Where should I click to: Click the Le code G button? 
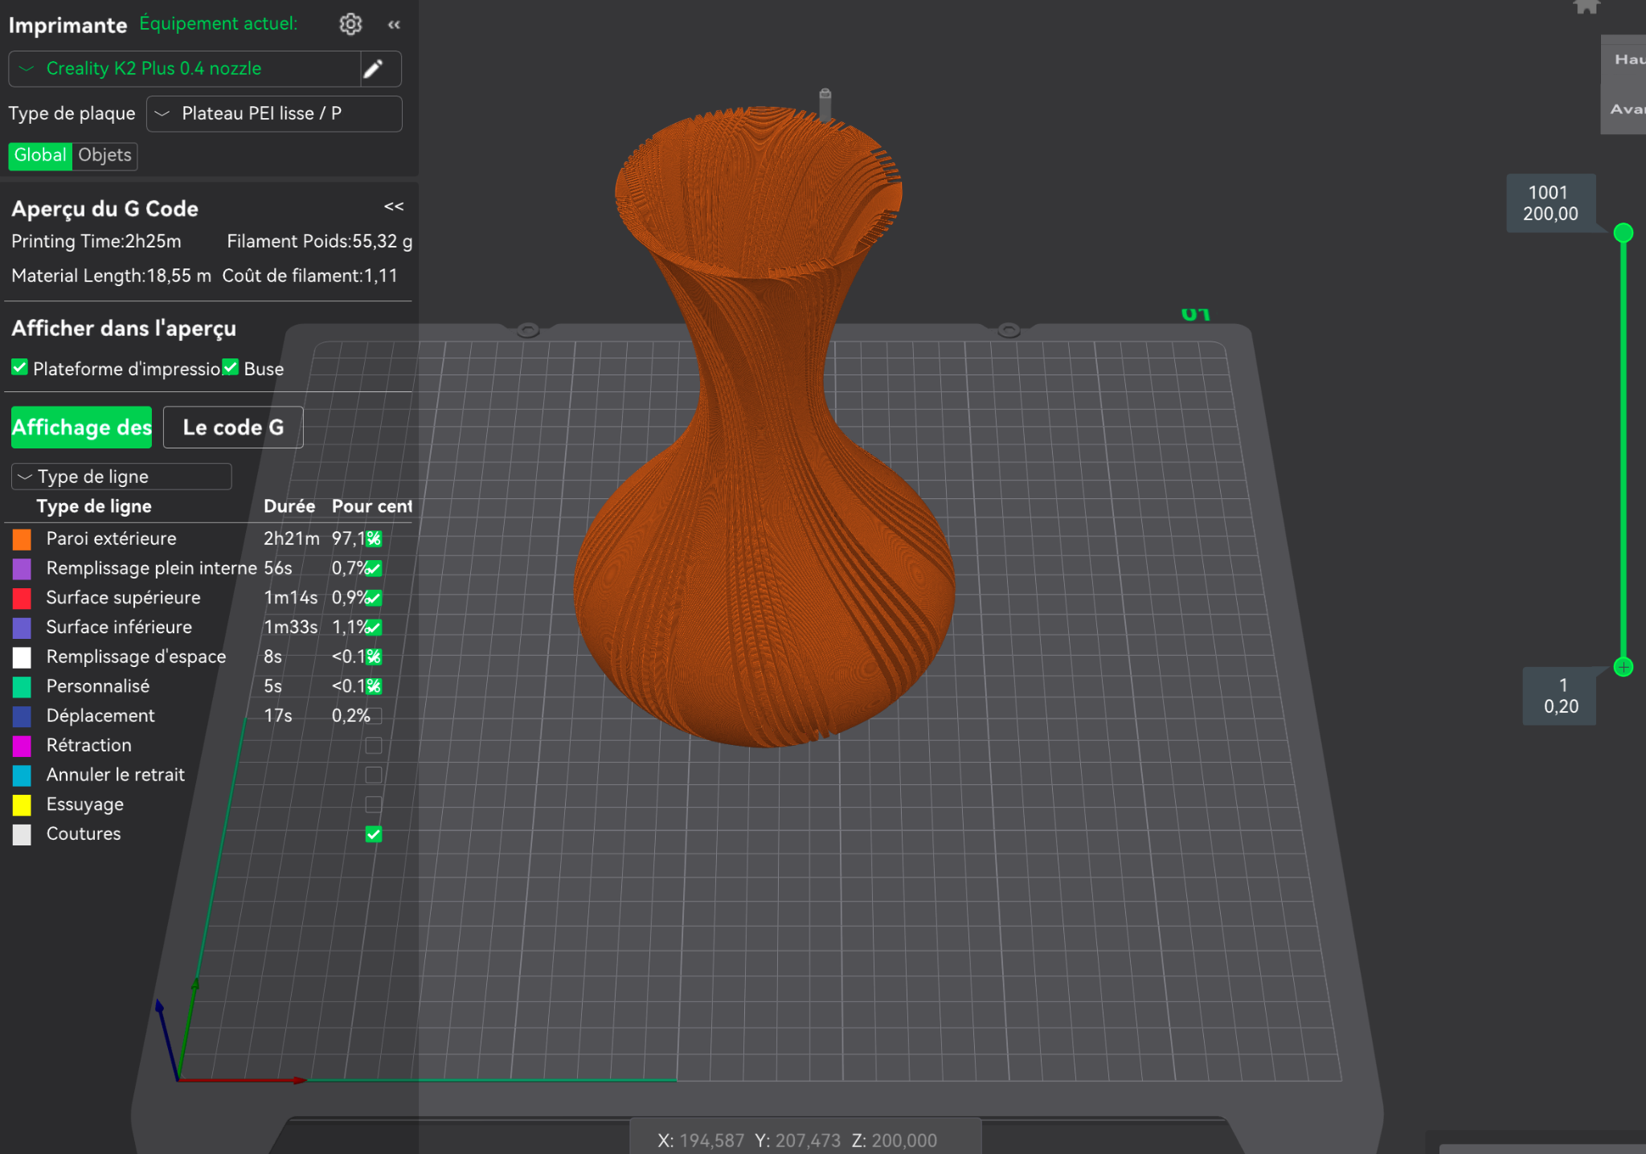tap(233, 428)
